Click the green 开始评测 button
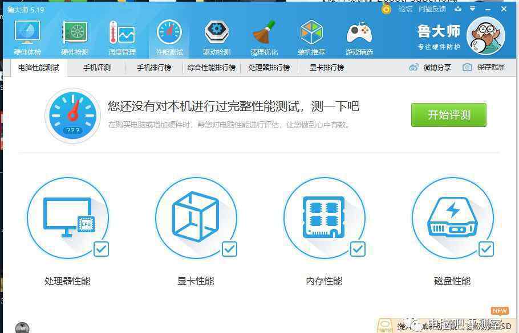The image size is (519, 333). pos(449,115)
